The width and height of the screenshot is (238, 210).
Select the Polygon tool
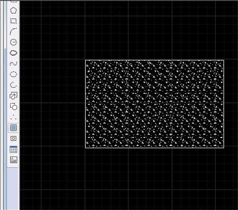coord(13,10)
